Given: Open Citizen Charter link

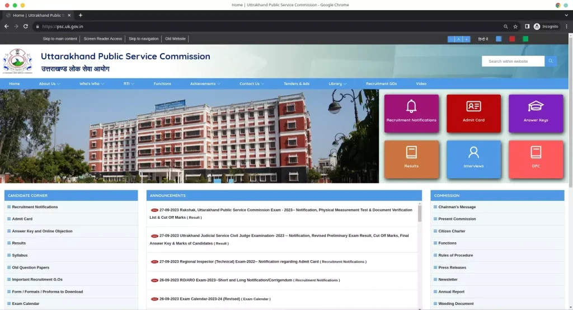Looking at the screenshot, I should pos(452,231).
